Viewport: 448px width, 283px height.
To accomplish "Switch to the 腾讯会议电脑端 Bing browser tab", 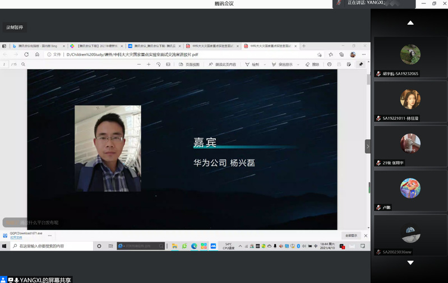I will [x=38, y=46].
